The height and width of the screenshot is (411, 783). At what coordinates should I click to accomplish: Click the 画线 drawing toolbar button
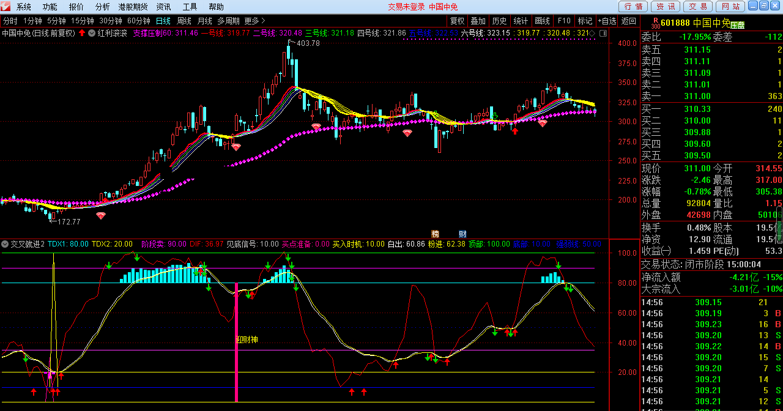coord(542,21)
